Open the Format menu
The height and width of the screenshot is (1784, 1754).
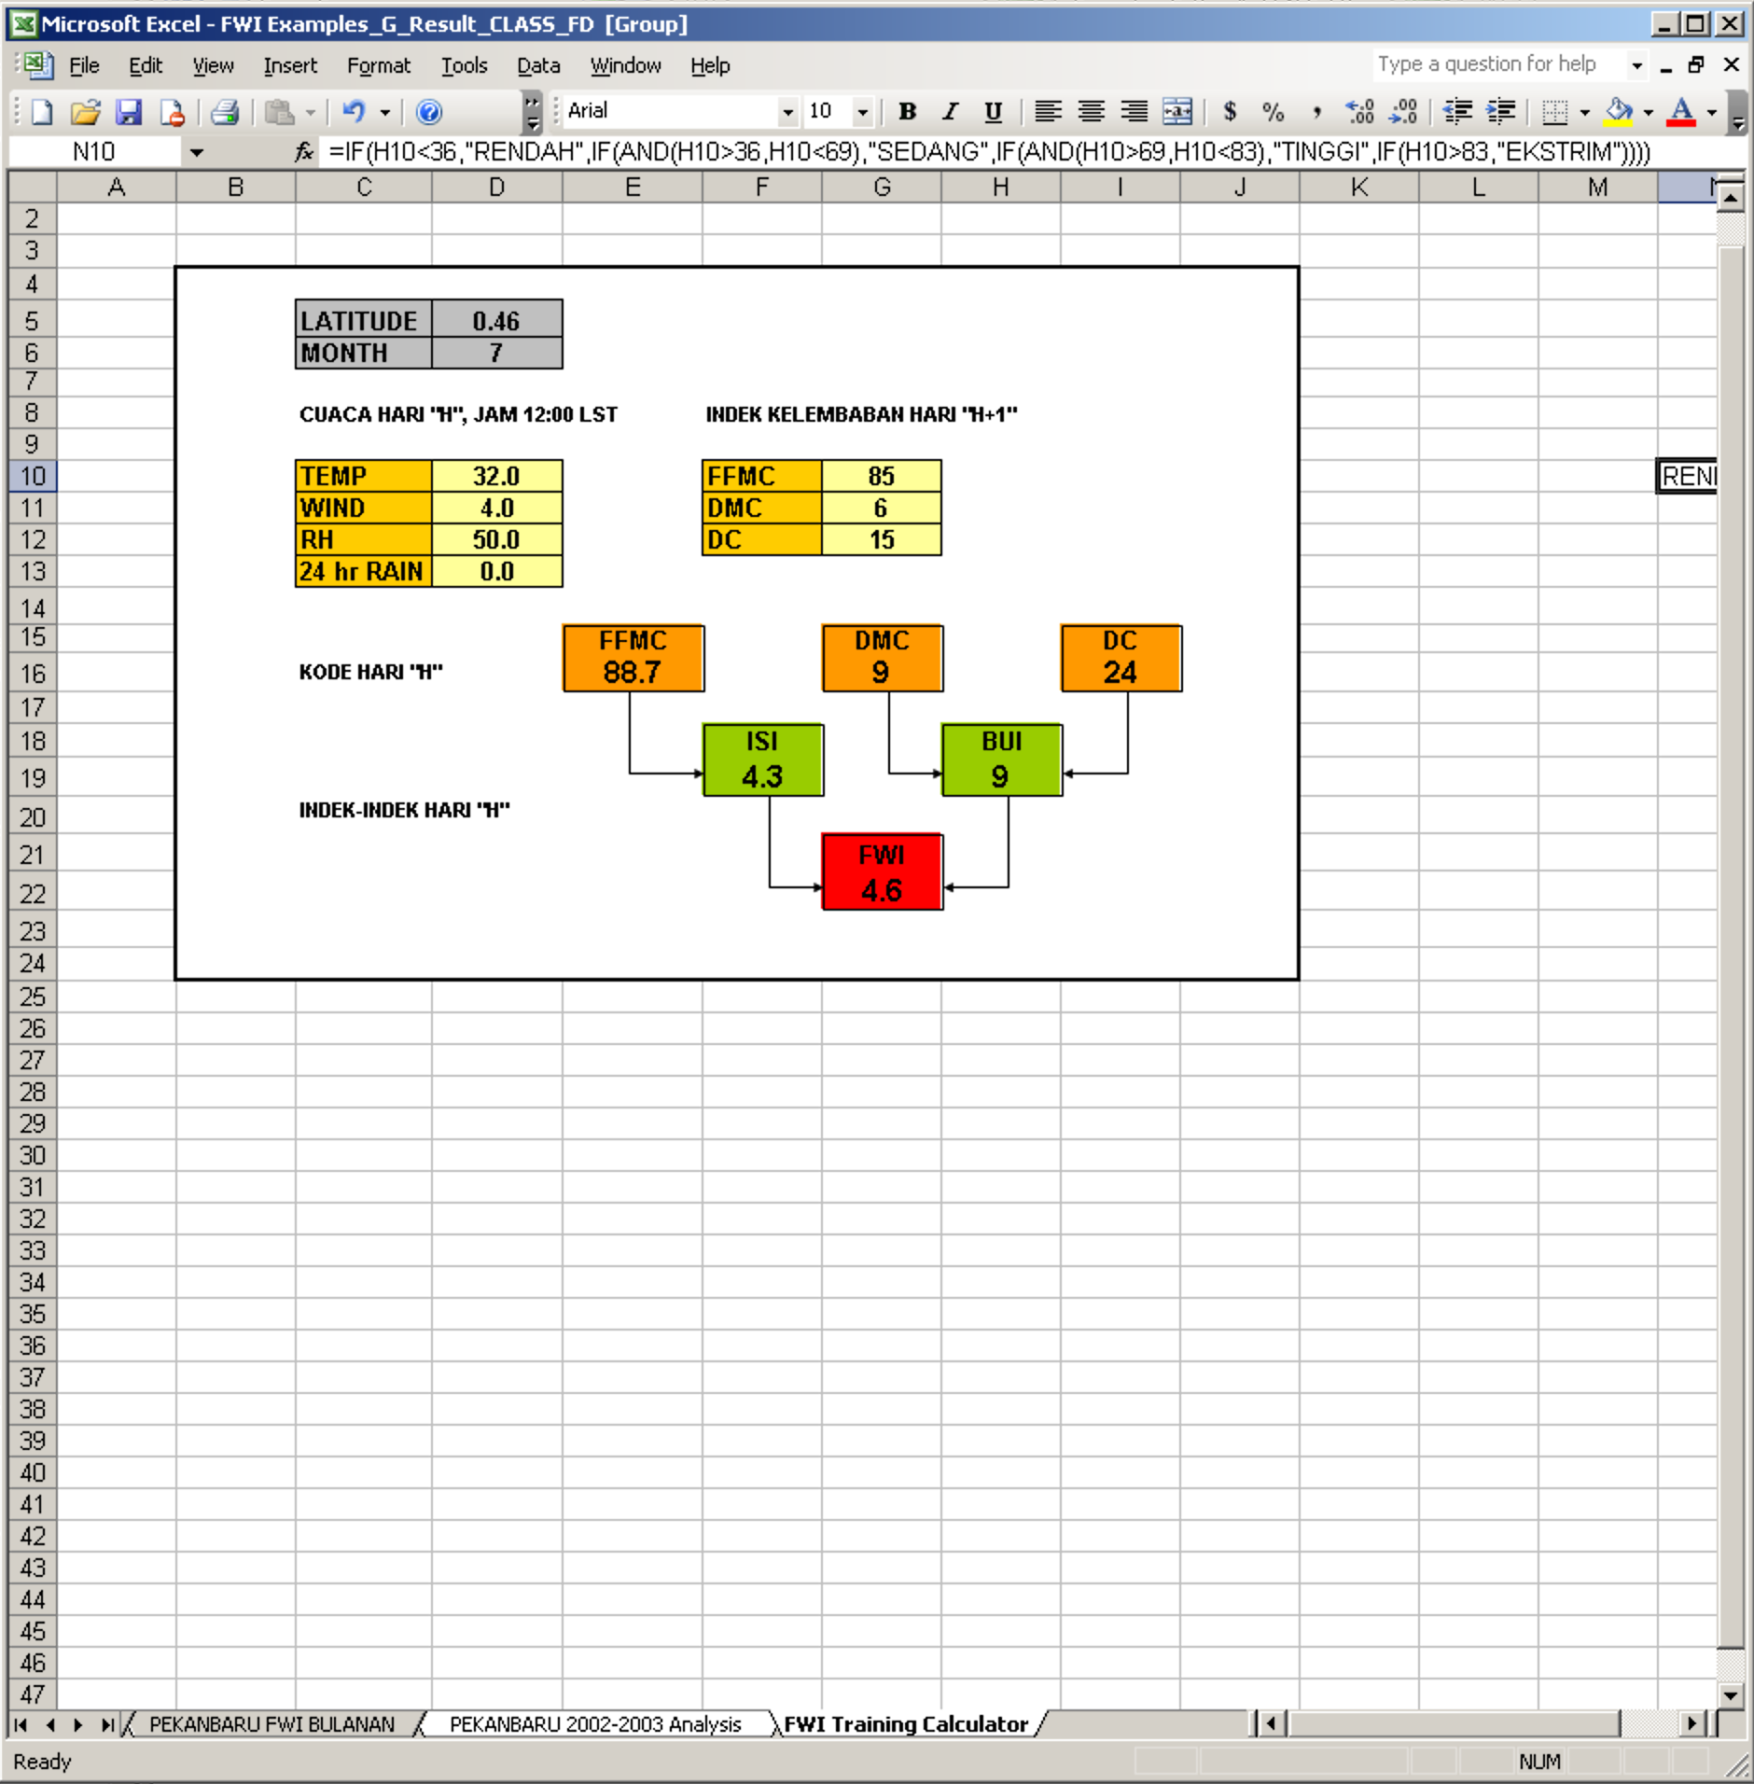coord(378,65)
